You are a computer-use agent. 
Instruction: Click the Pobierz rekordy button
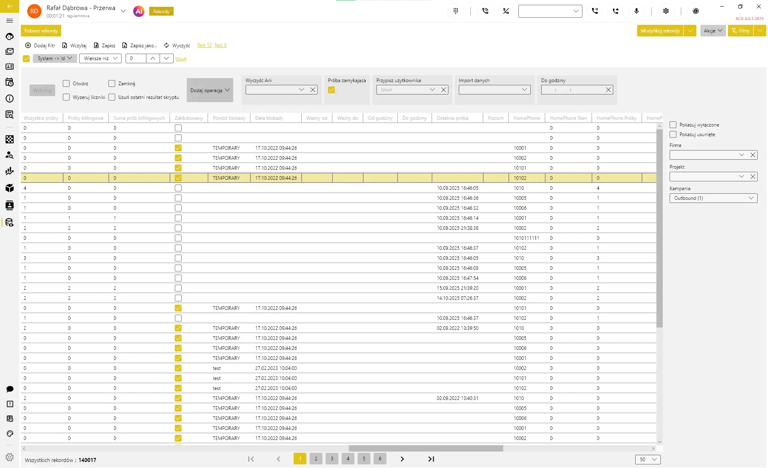pos(41,31)
